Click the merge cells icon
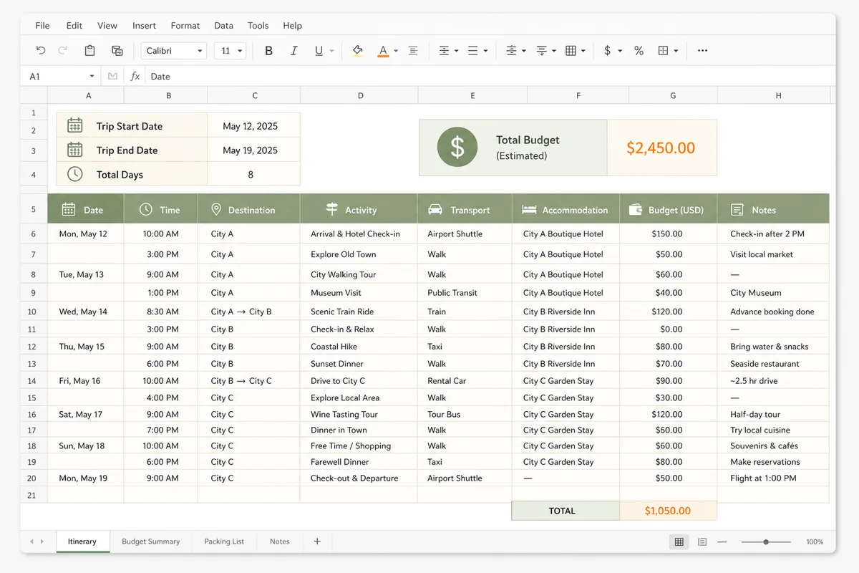The height and width of the screenshot is (573, 859). 663,51
